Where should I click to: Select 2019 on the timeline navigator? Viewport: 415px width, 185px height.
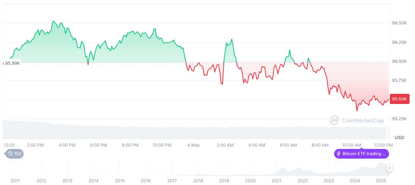[x=224, y=181]
